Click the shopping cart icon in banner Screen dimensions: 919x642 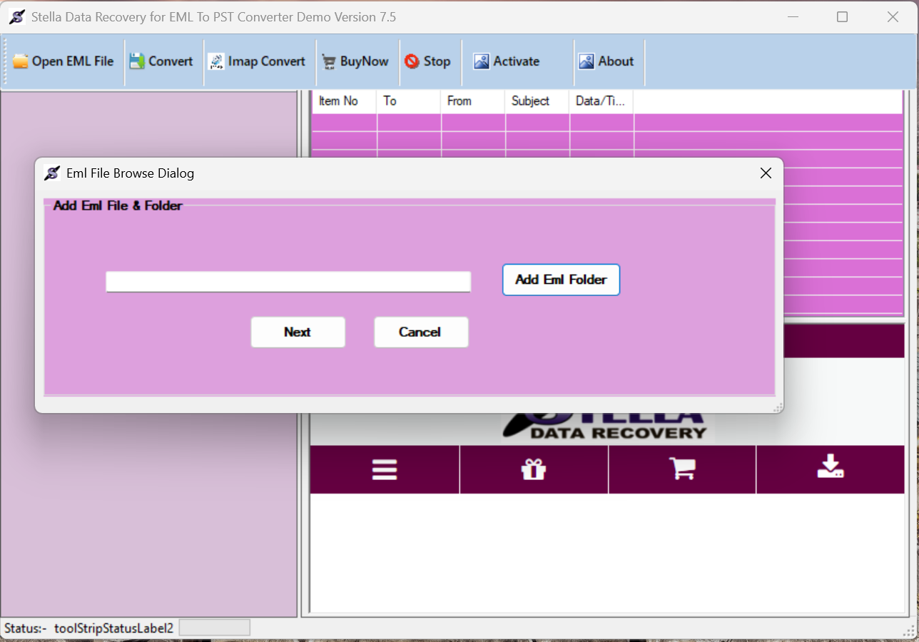[x=681, y=469]
